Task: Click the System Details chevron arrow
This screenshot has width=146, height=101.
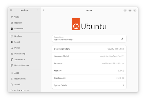Action: click(123, 85)
